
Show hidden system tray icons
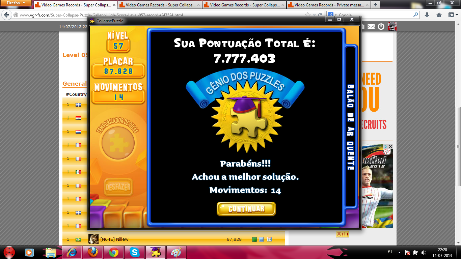click(x=400, y=252)
